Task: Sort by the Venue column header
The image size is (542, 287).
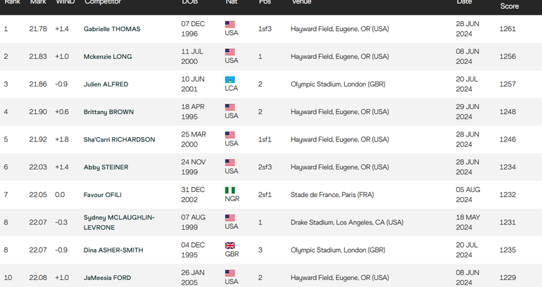Action: tap(301, 3)
